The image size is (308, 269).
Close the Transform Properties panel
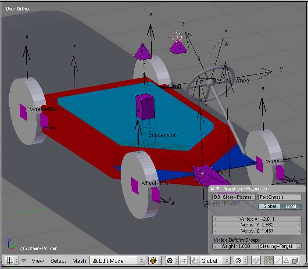point(212,189)
